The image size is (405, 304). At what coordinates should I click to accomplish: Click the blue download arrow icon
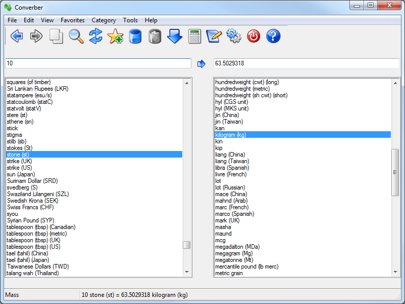click(x=175, y=36)
